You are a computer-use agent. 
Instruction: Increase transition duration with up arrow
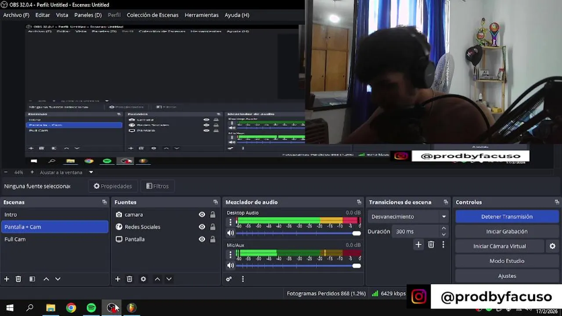point(444,228)
